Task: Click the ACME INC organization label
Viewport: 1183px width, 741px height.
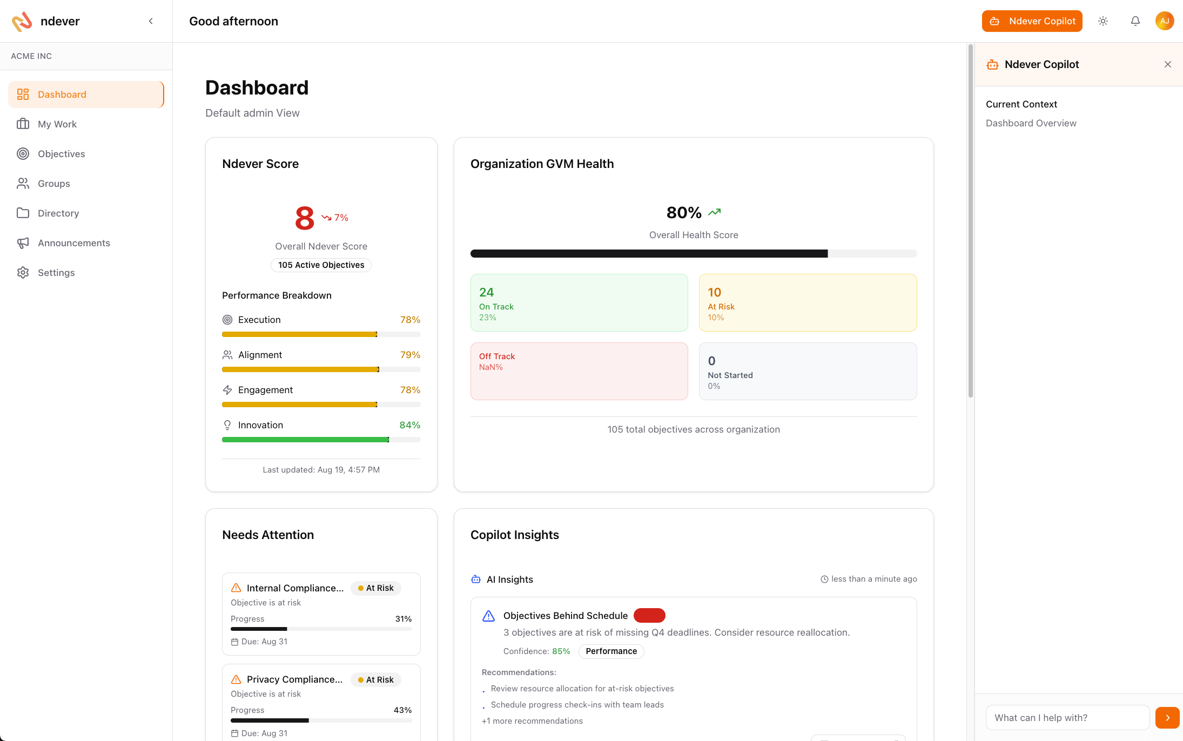Action: pos(31,56)
